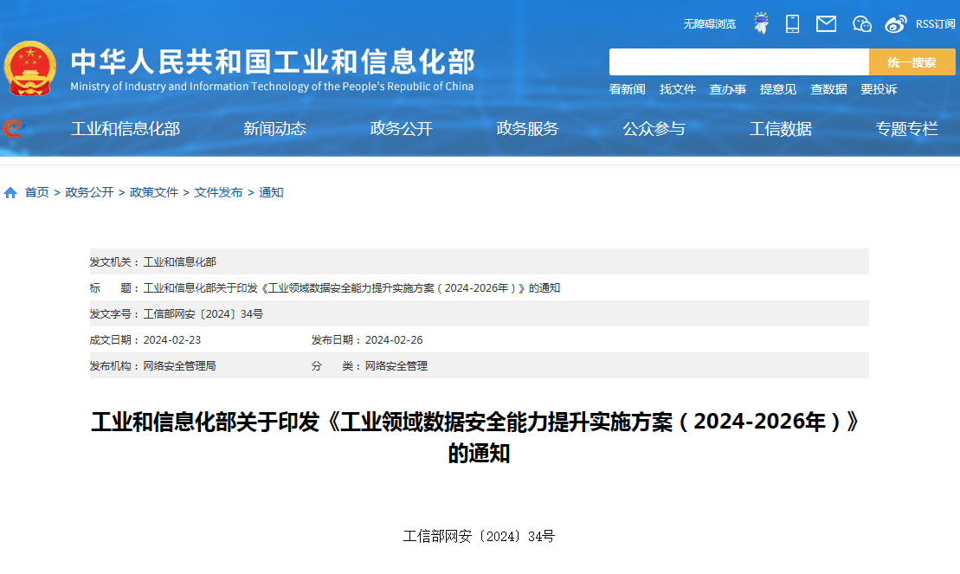The image size is (960, 574).
Task: Select 查数据 quick link
Action: coord(828,89)
